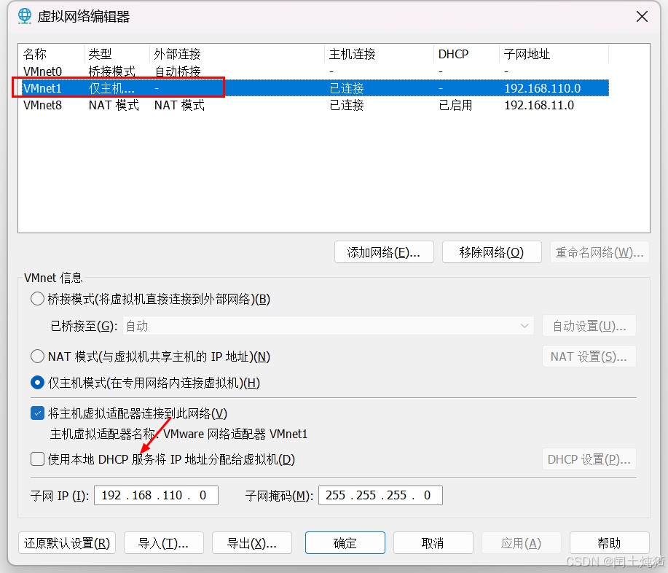Click the 子网地址 column header

click(x=554, y=54)
